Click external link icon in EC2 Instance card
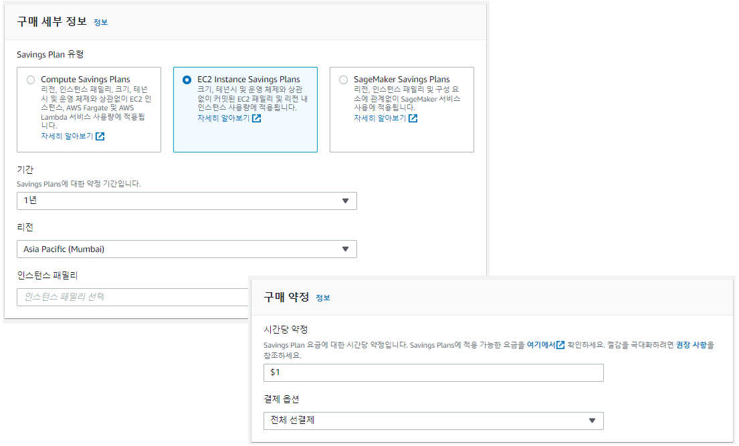This screenshot has width=739, height=446. point(256,118)
